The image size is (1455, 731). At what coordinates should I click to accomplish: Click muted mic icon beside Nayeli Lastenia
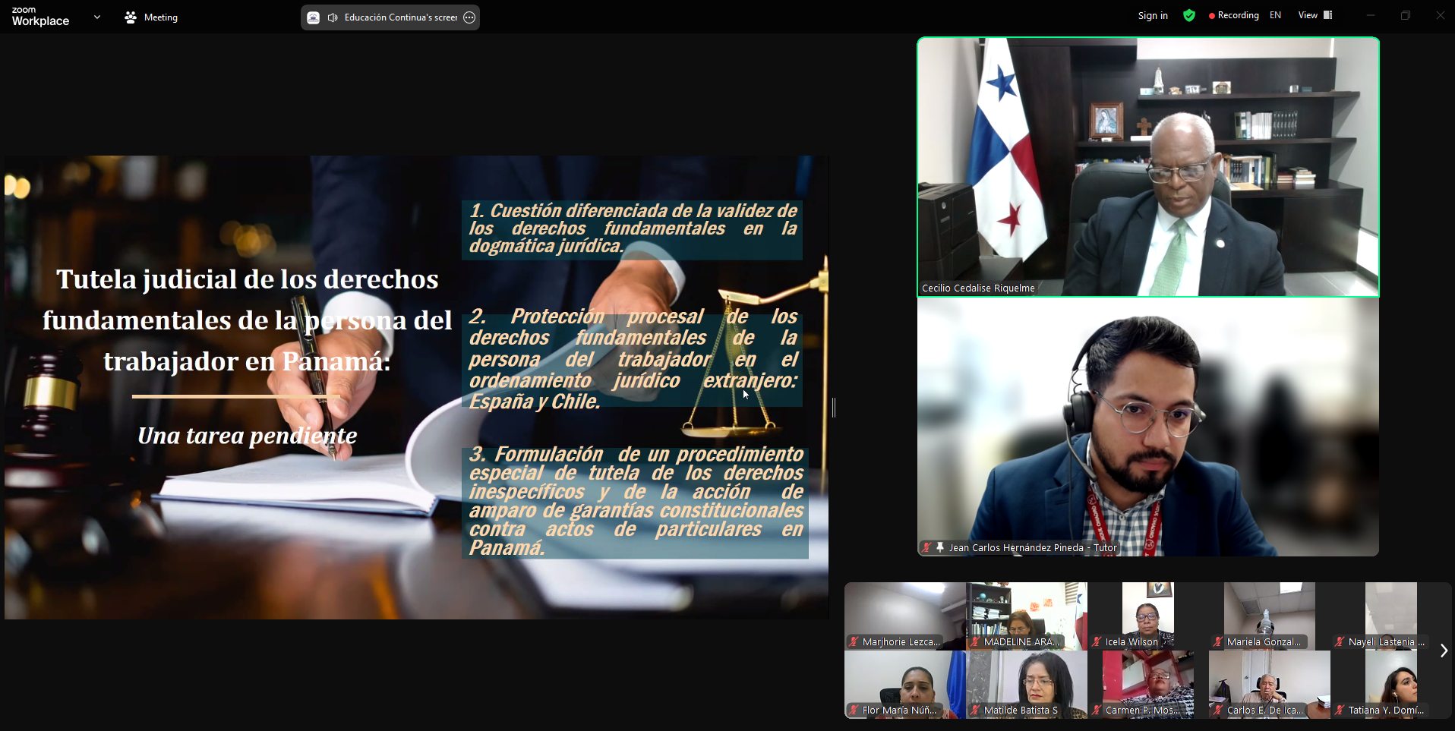[1340, 642]
